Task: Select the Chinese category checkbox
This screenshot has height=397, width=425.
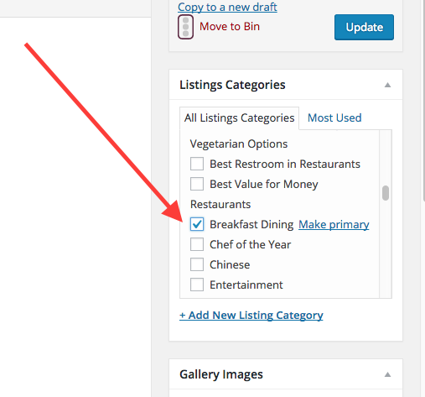Action: [197, 264]
